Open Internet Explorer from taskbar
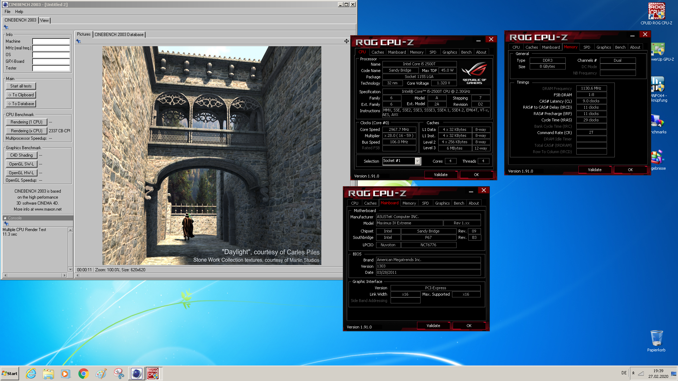 tap(31, 373)
